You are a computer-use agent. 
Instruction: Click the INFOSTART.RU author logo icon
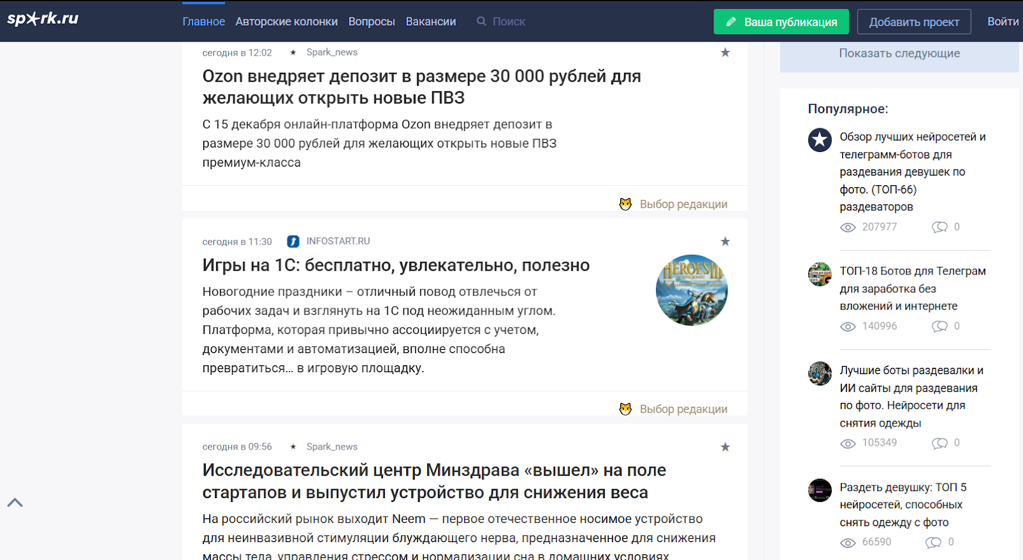click(x=293, y=241)
